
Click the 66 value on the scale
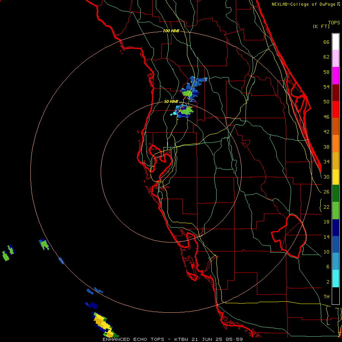coord(326,42)
